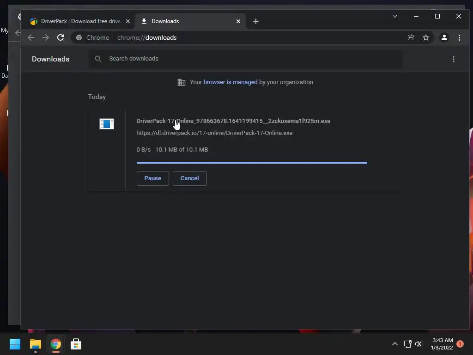Open the Windows Start menu
Screen dimensions: 473x355
point(15,344)
